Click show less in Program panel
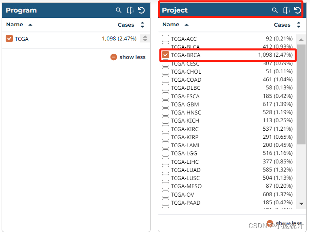 coord(128,57)
